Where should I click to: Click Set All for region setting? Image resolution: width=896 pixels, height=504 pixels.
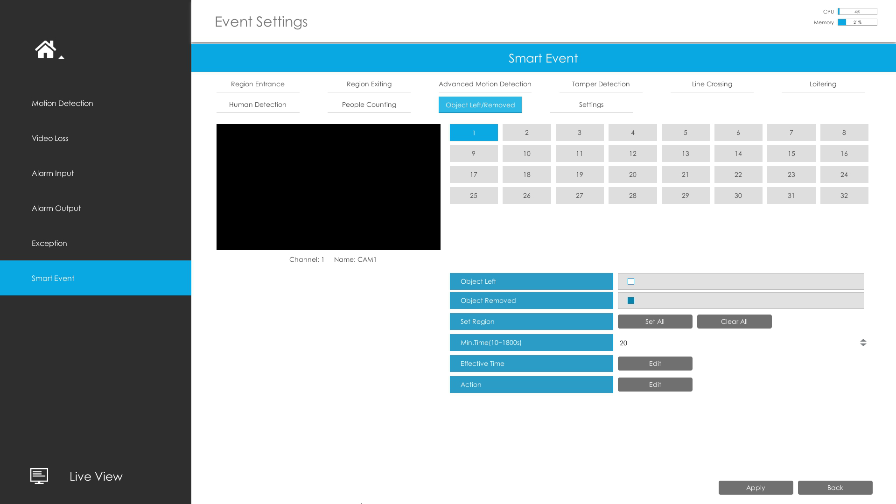655,321
